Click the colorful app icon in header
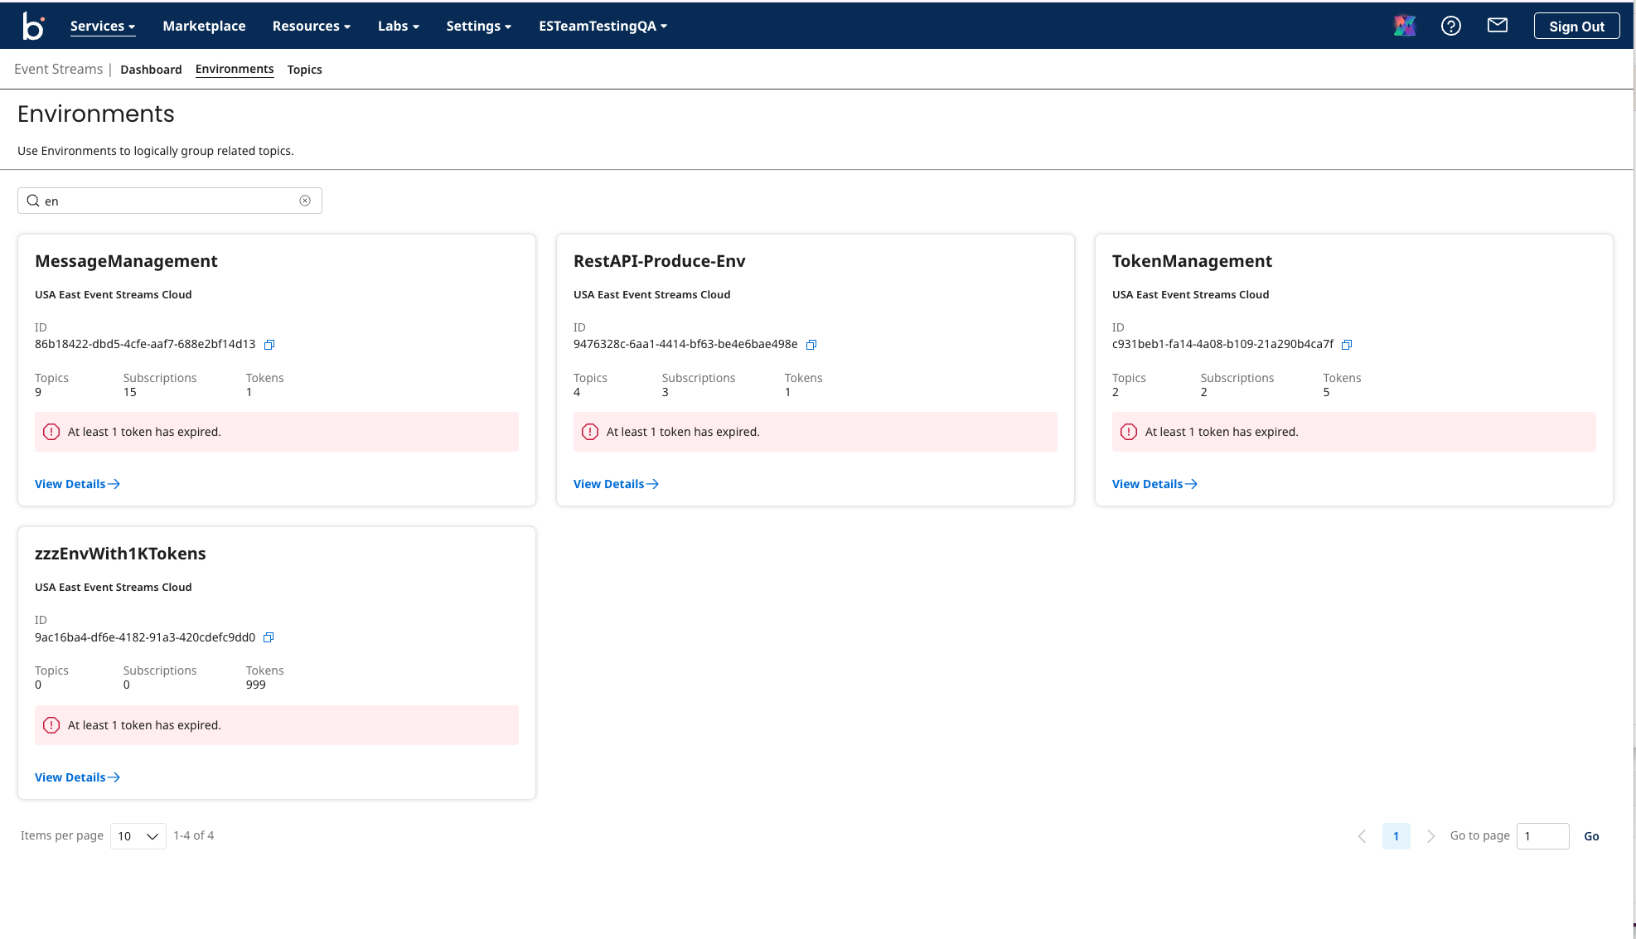This screenshot has height=939, width=1636. tap(1405, 26)
